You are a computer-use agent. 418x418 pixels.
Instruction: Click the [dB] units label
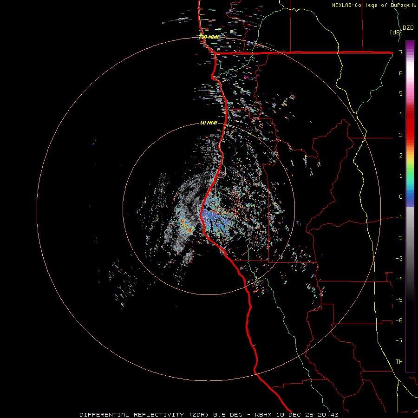[x=396, y=32]
